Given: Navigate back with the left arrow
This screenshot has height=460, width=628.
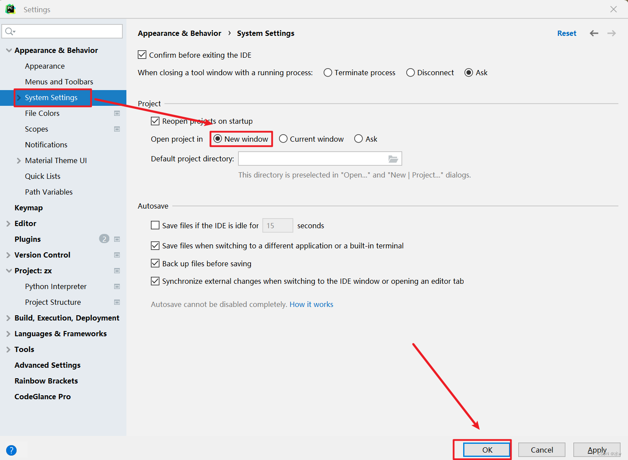Looking at the screenshot, I should (x=594, y=33).
